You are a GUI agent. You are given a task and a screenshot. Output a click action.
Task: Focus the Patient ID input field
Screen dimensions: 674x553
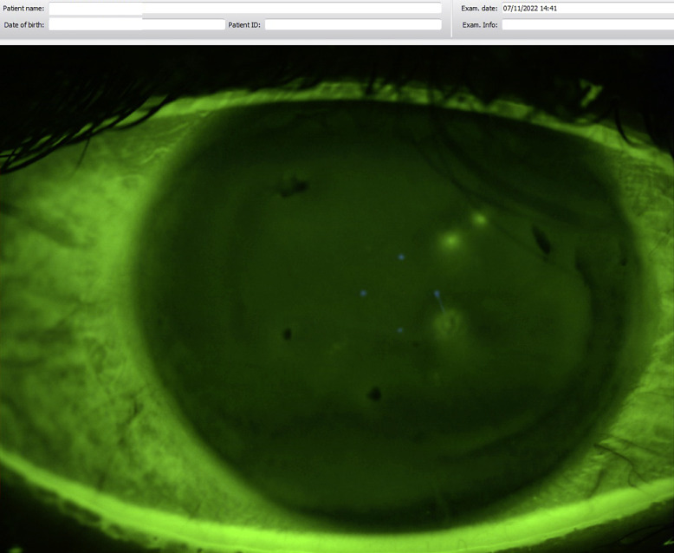pyautogui.click(x=353, y=24)
